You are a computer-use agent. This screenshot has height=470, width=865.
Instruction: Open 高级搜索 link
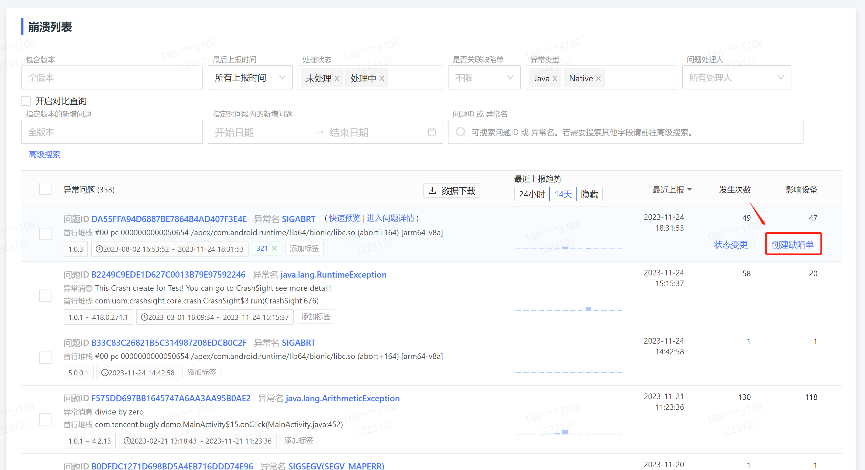tap(45, 154)
